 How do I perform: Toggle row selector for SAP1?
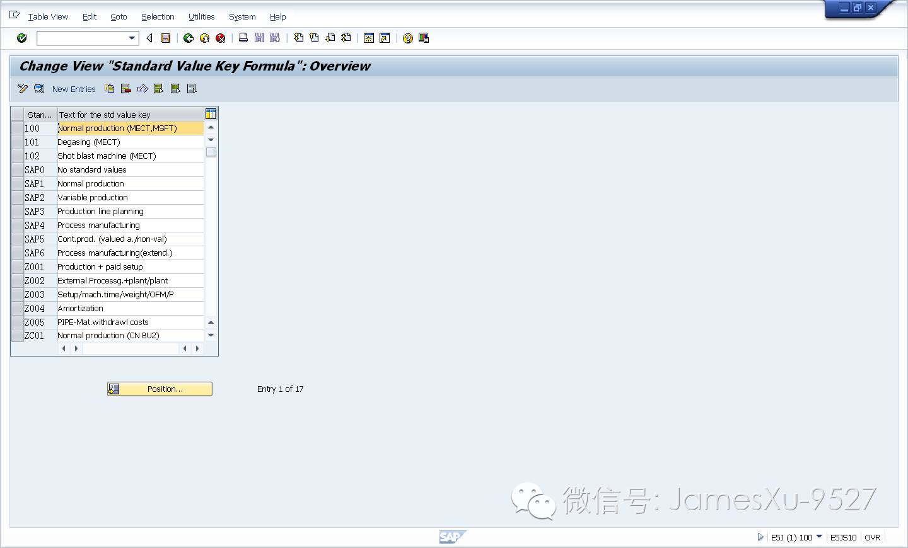click(18, 183)
